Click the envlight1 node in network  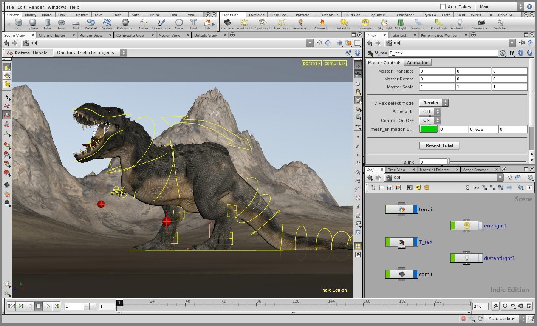click(x=467, y=226)
